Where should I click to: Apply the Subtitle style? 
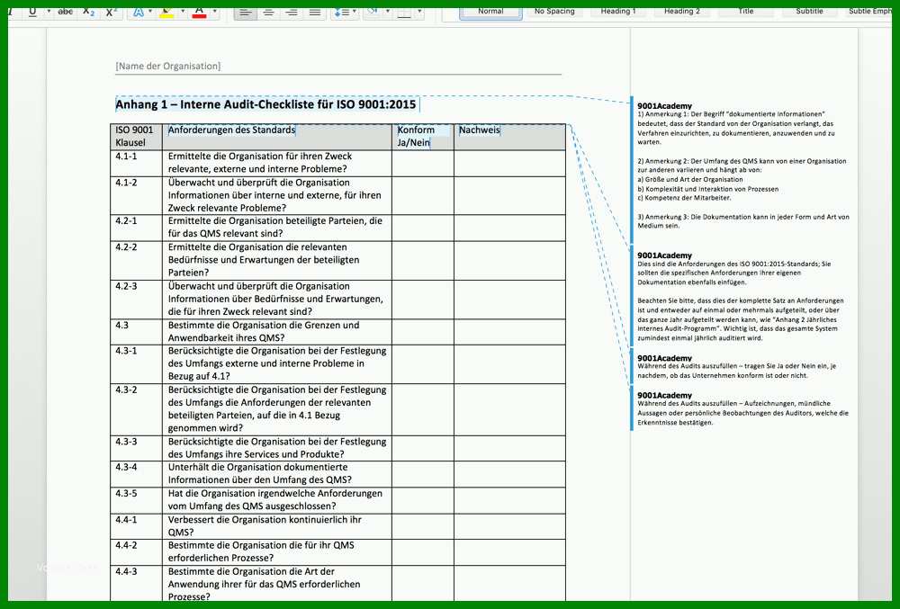coord(809,12)
